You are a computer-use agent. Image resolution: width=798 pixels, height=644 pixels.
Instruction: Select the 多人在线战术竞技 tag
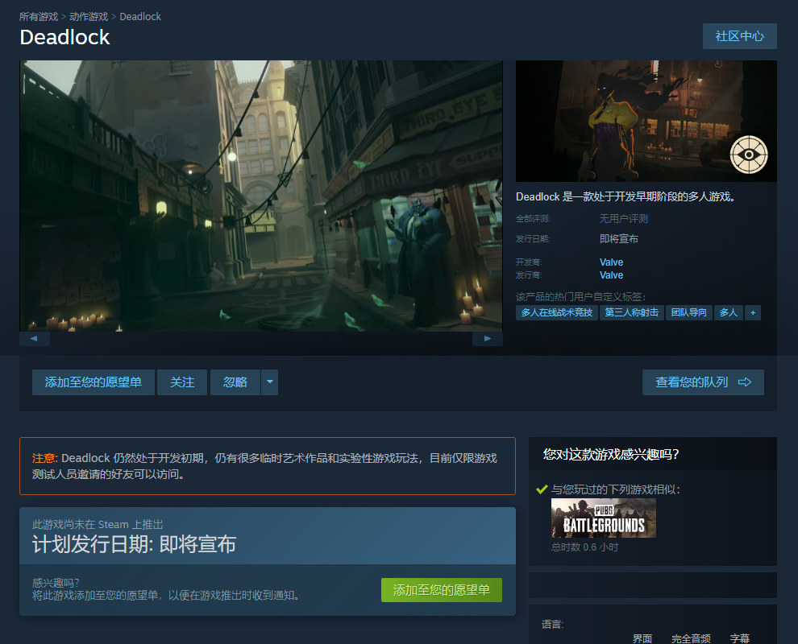pyautogui.click(x=557, y=312)
